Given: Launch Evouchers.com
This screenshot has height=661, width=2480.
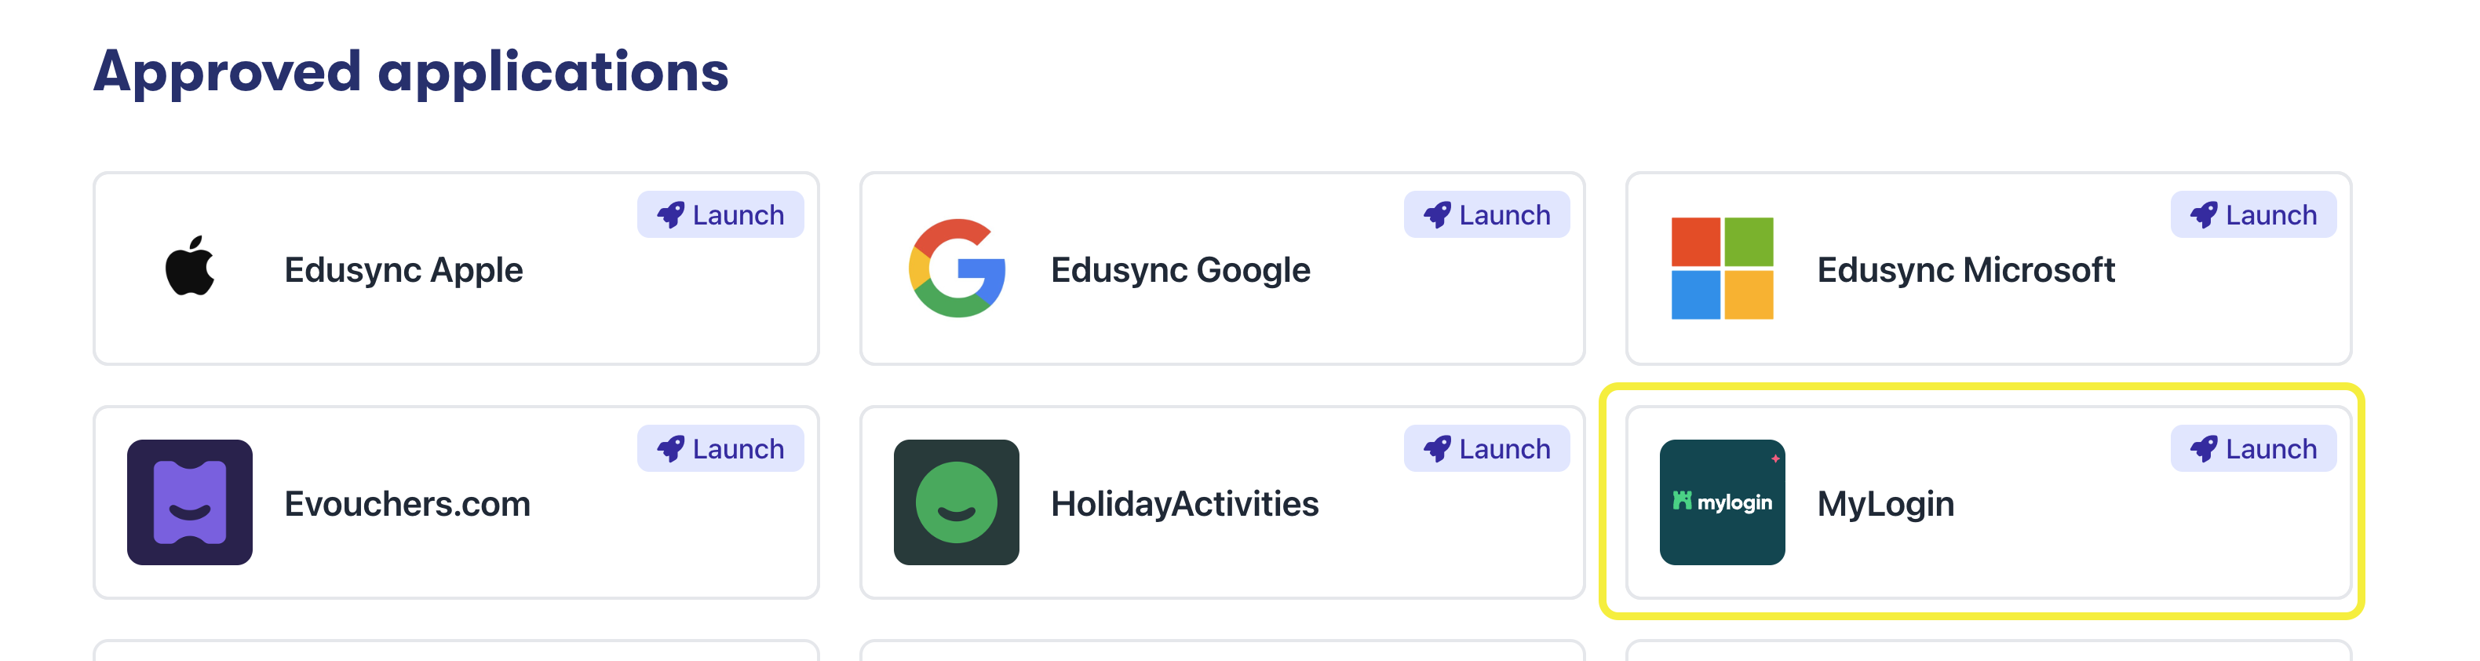Looking at the screenshot, I should coord(721,448).
